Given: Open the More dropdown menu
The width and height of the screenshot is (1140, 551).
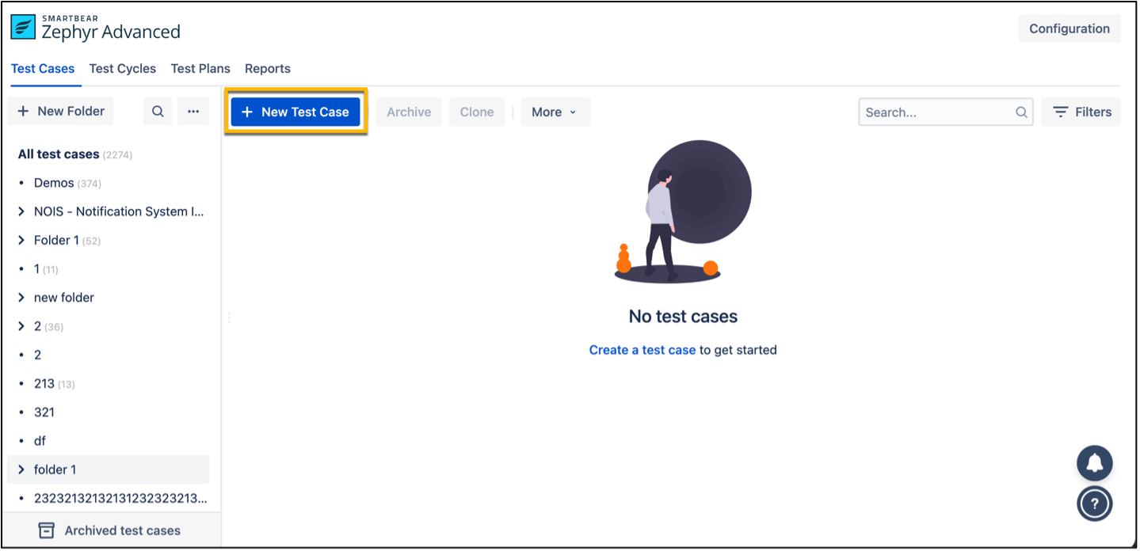Looking at the screenshot, I should tap(555, 112).
